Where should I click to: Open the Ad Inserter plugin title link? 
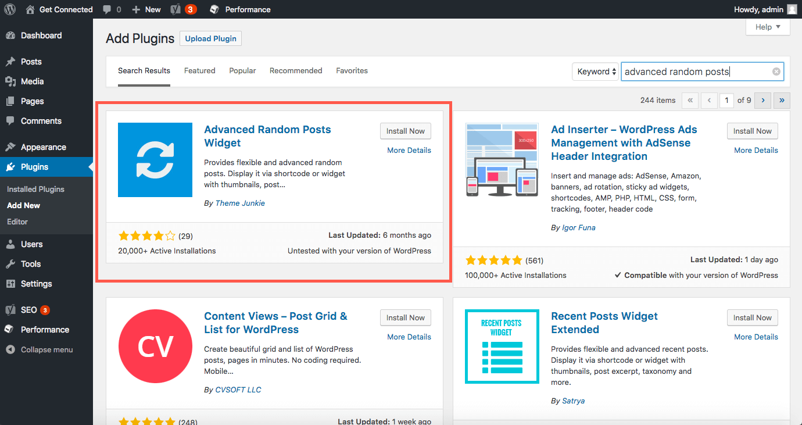624,143
